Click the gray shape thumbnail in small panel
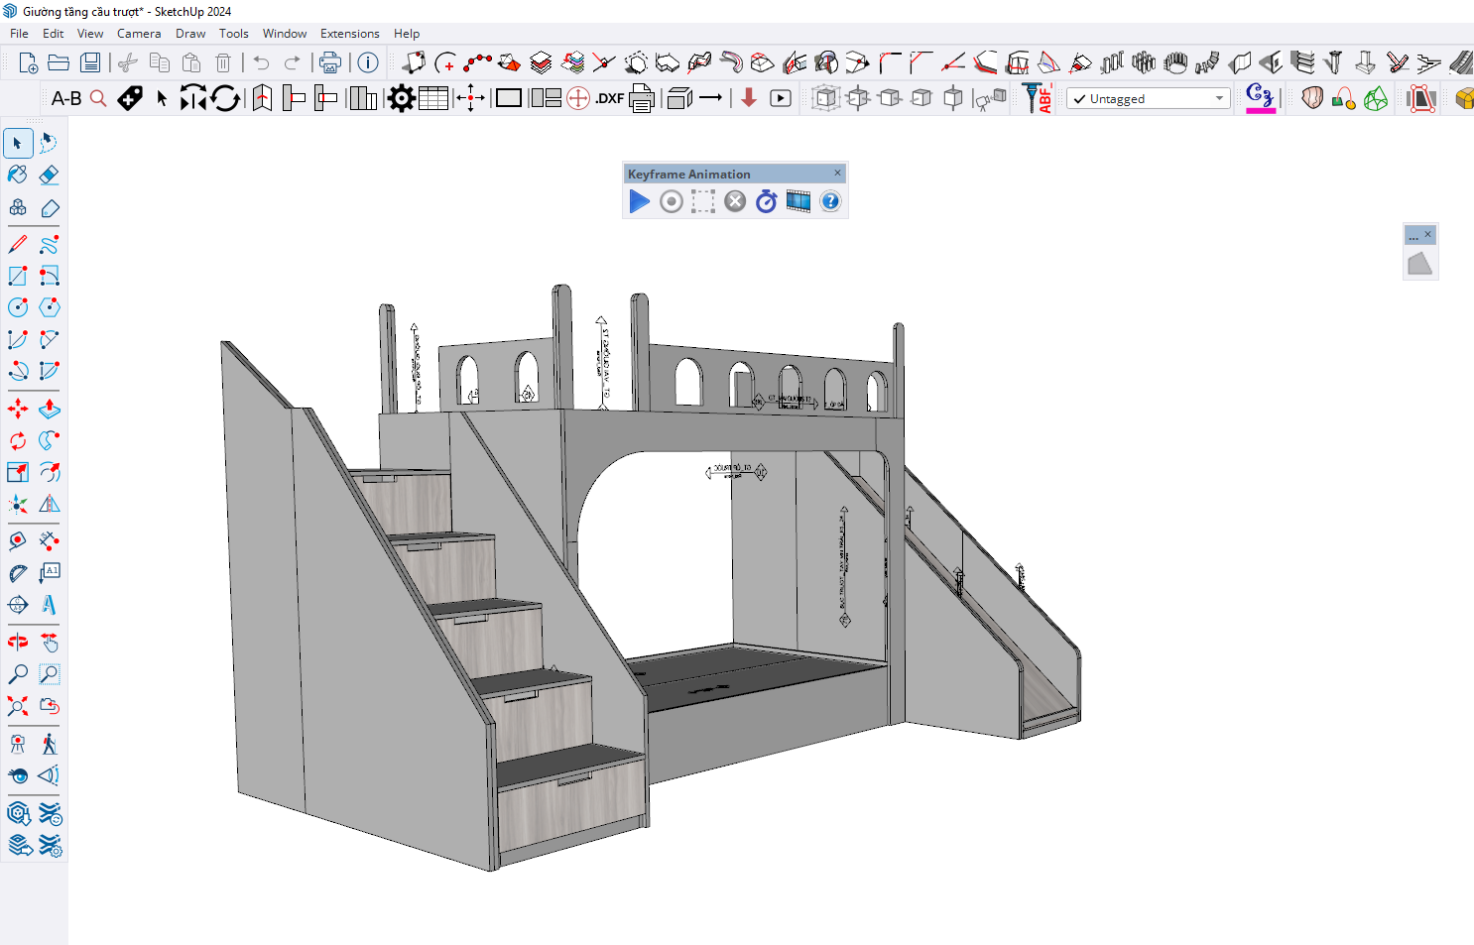Screen dimensions: 1474x945 point(1419,264)
